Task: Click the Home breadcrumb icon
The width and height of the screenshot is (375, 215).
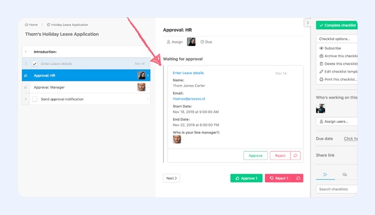Action: [26, 25]
